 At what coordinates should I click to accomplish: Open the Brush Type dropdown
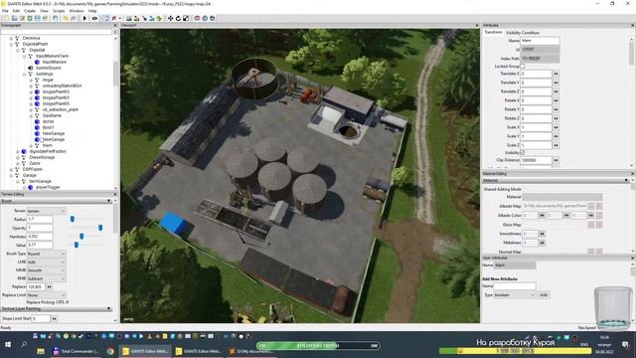pyautogui.click(x=46, y=254)
